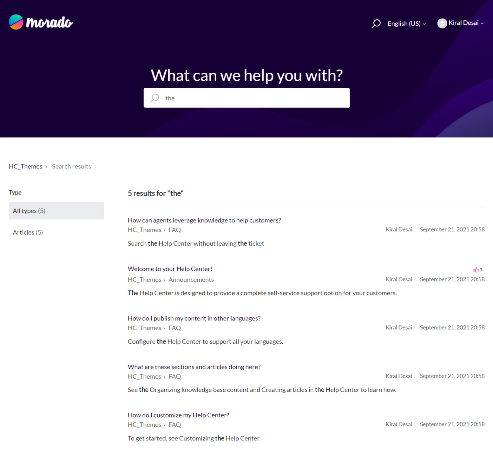Click the search box magnifier icon
Screen dimensions: 493x469
click(154, 98)
